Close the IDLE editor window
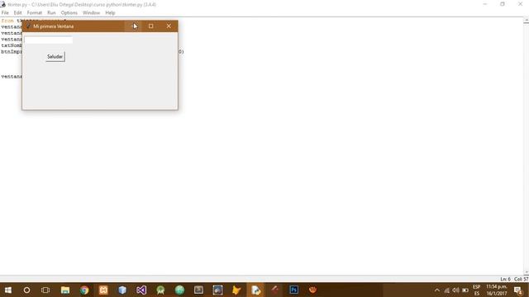The image size is (529, 297). tap(520, 4)
